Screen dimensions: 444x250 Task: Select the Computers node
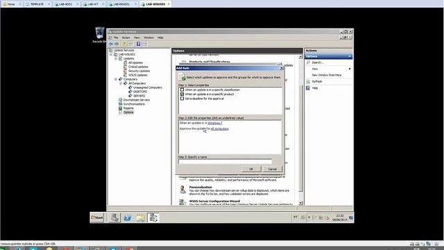click(x=130, y=79)
